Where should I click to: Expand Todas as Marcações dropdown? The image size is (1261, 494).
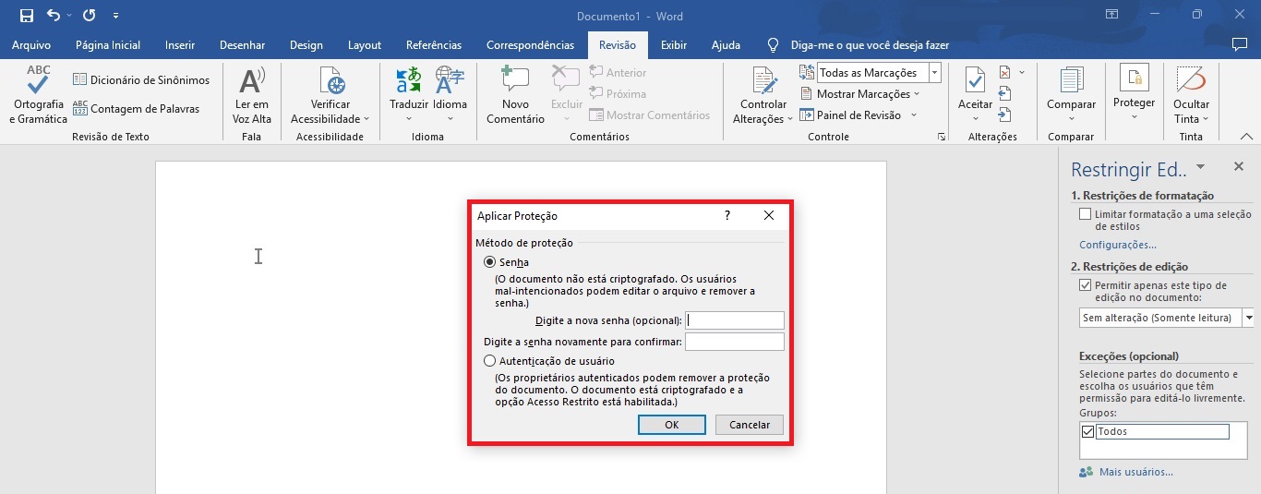pyautogui.click(x=934, y=73)
